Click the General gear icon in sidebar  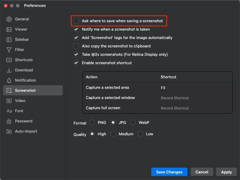[9, 19]
